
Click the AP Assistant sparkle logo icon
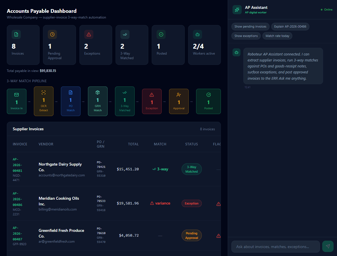[237, 10]
